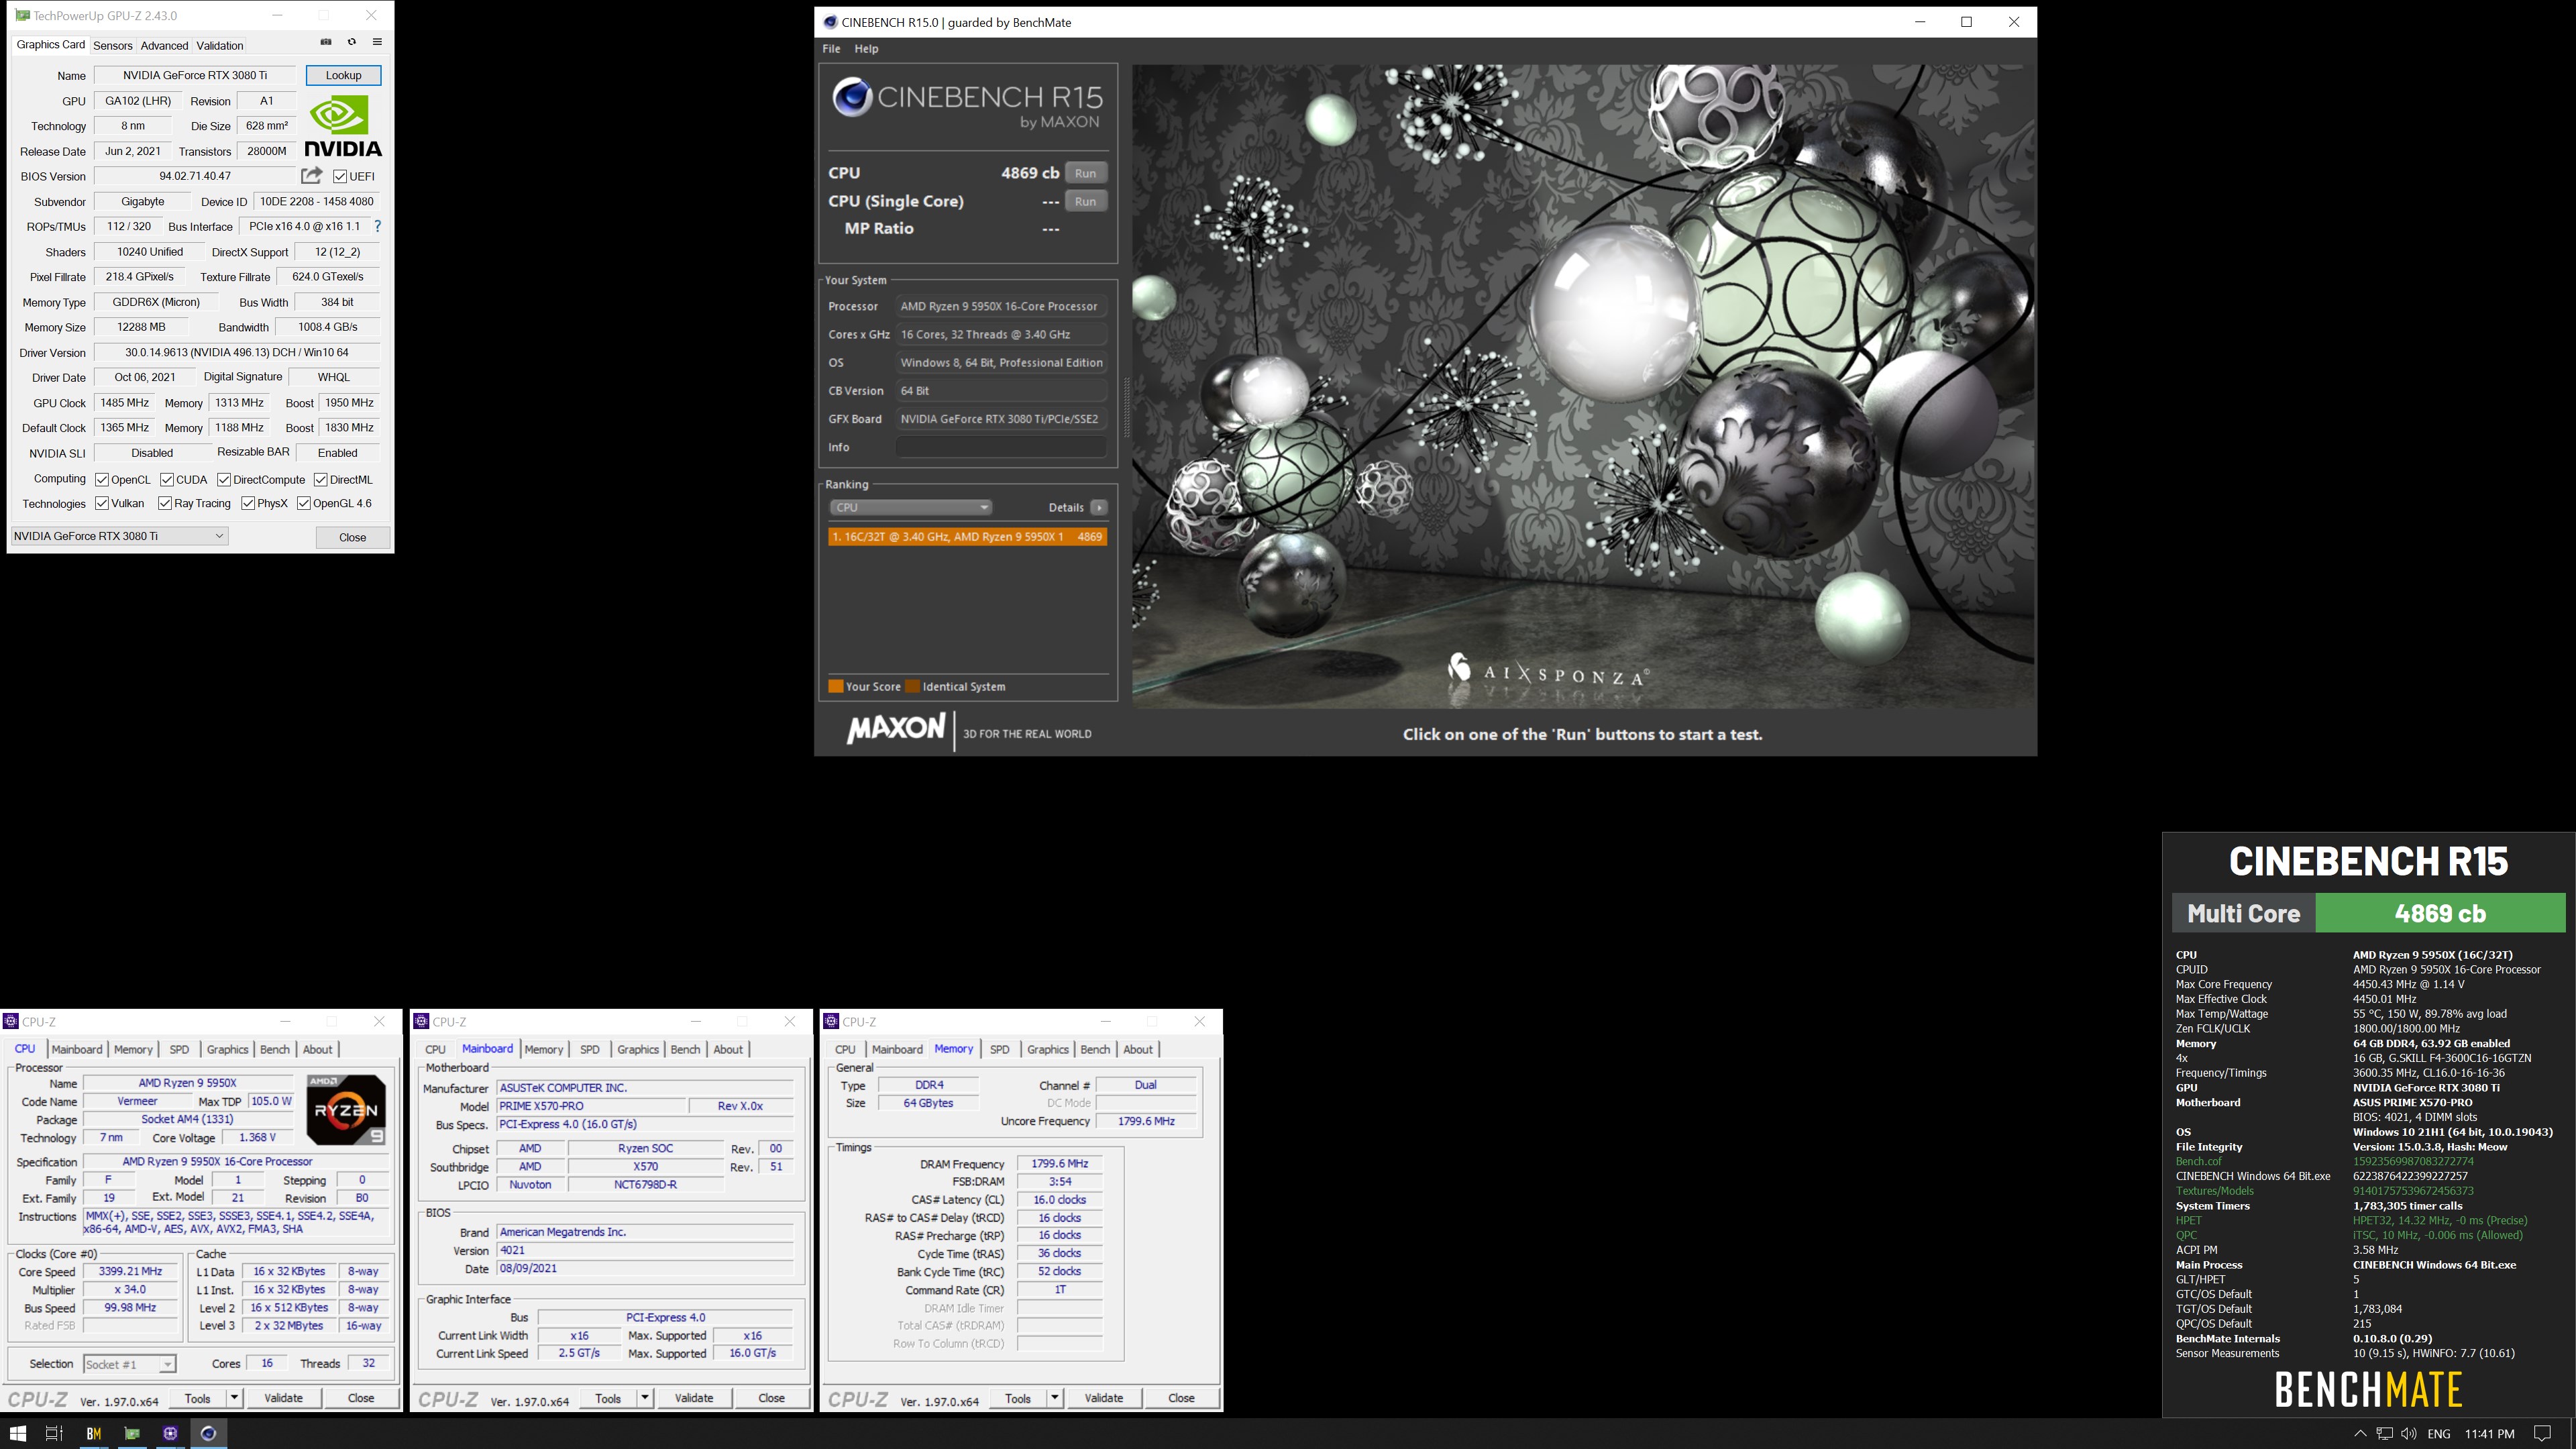Switch to the Bench tab in the first CPU-Z window
Image resolution: width=2576 pixels, height=1449 pixels.
pos(274,1049)
